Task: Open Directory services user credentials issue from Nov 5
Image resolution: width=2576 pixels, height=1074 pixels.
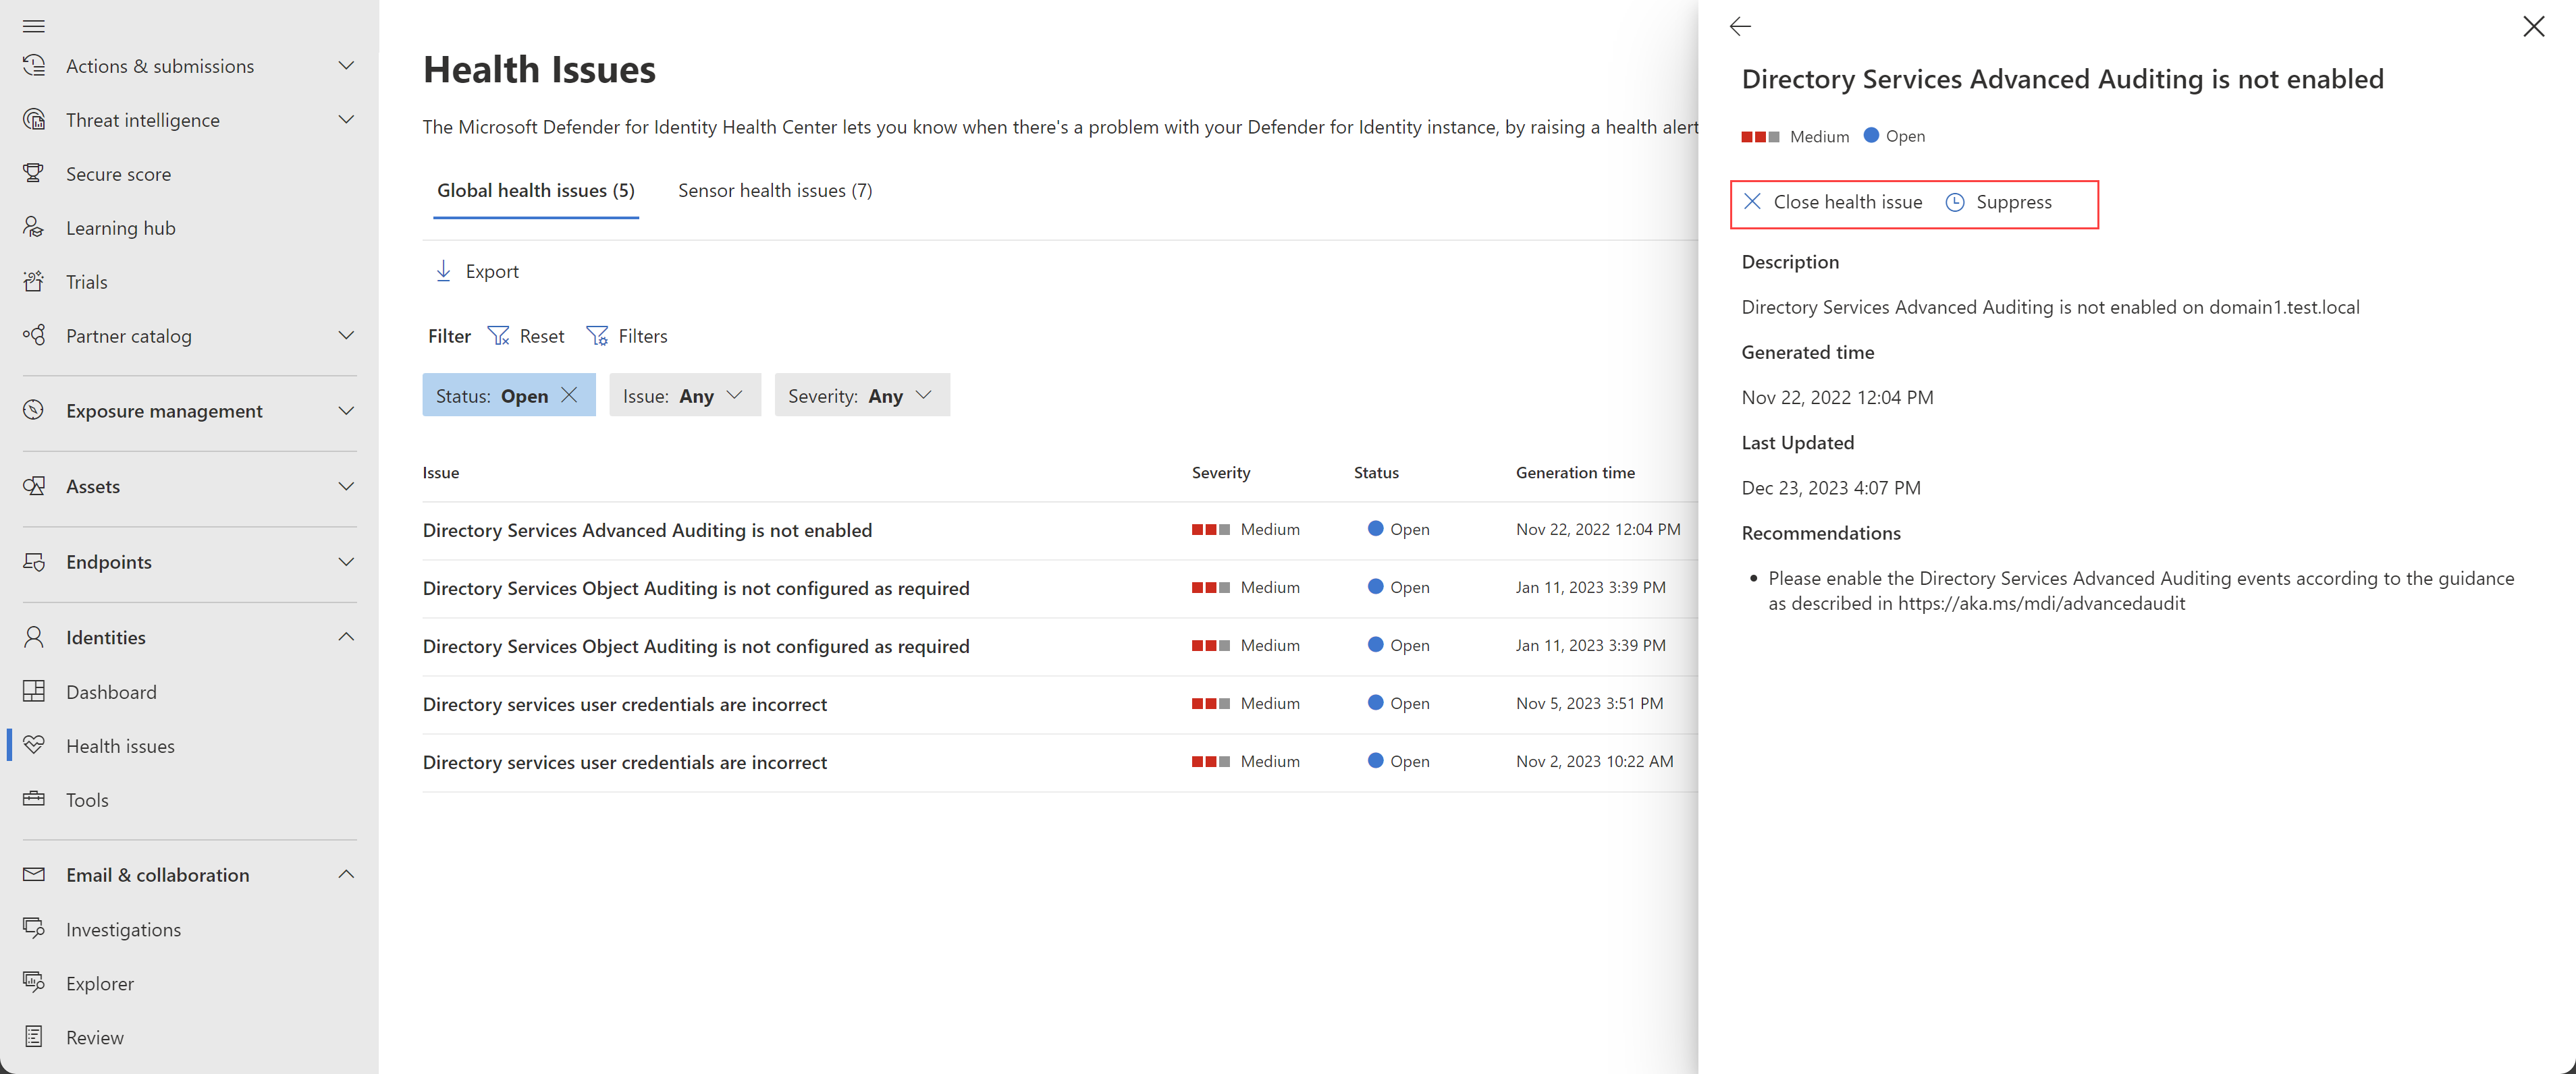Action: (625, 704)
